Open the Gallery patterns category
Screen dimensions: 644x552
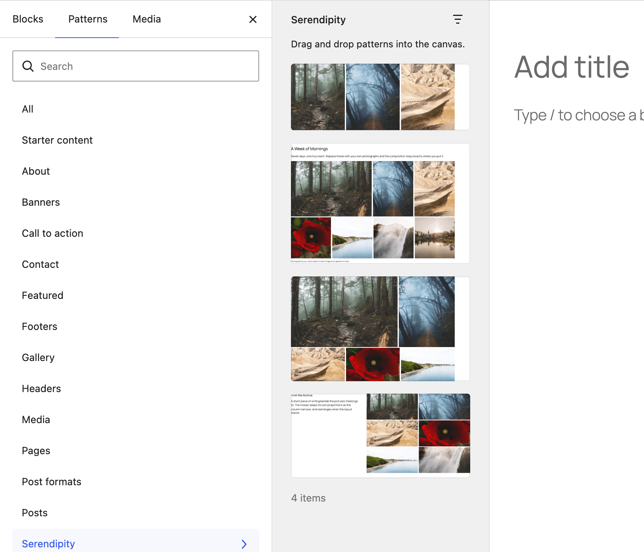pyautogui.click(x=136, y=358)
